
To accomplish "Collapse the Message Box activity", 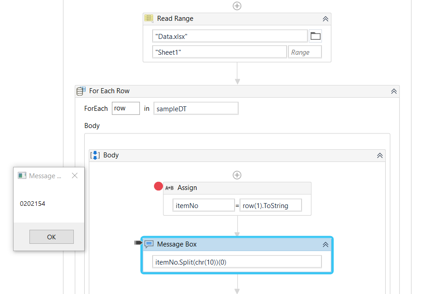I will 325,244.
